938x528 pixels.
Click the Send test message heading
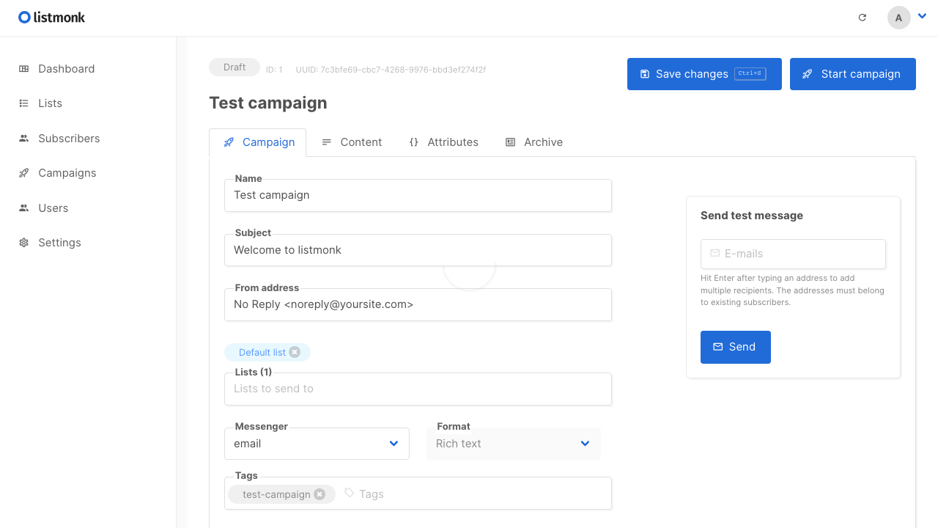752,216
